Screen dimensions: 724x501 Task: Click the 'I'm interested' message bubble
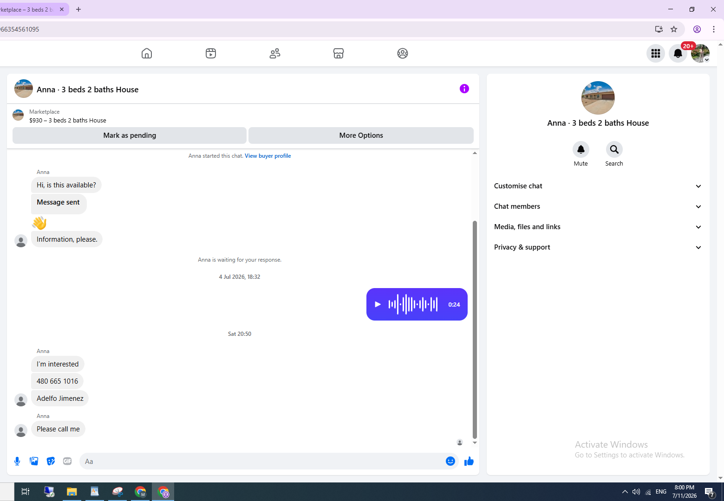(x=58, y=364)
